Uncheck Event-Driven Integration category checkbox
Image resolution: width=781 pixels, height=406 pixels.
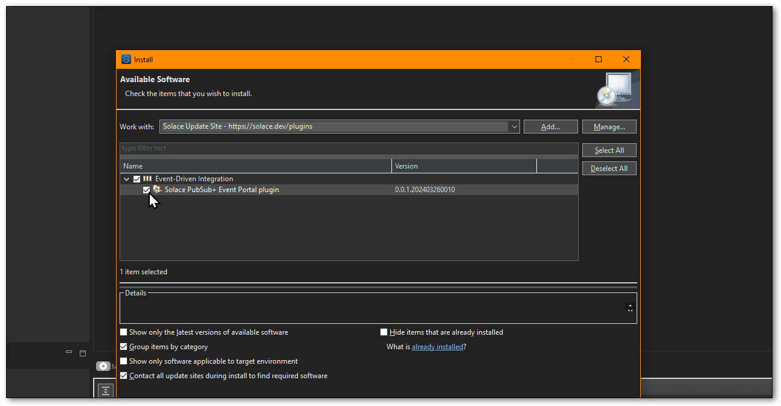pyautogui.click(x=137, y=179)
